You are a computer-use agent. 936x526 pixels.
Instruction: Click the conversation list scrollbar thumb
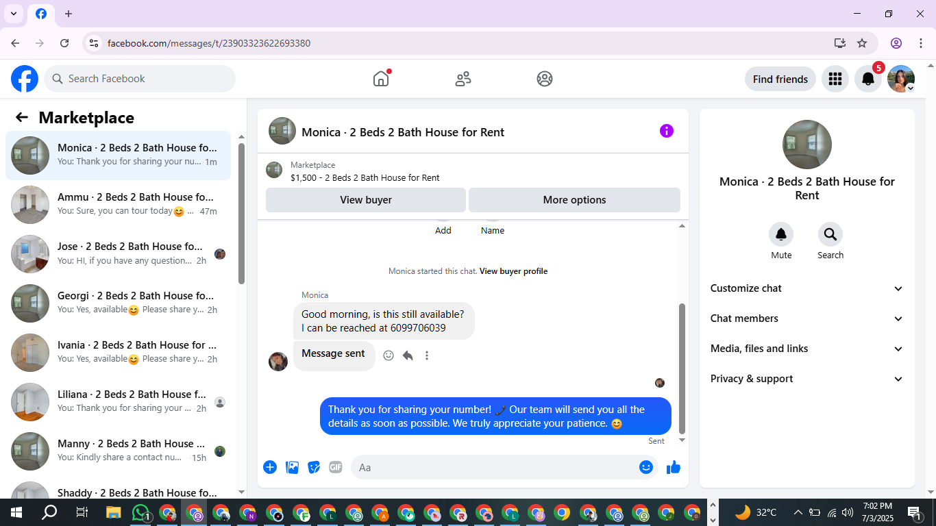[241, 214]
